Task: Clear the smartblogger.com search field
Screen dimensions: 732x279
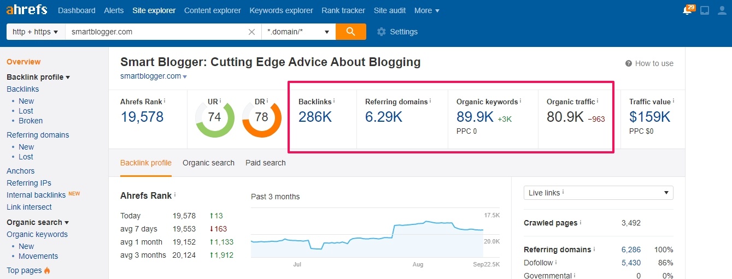Action: (x=251, y=32)
